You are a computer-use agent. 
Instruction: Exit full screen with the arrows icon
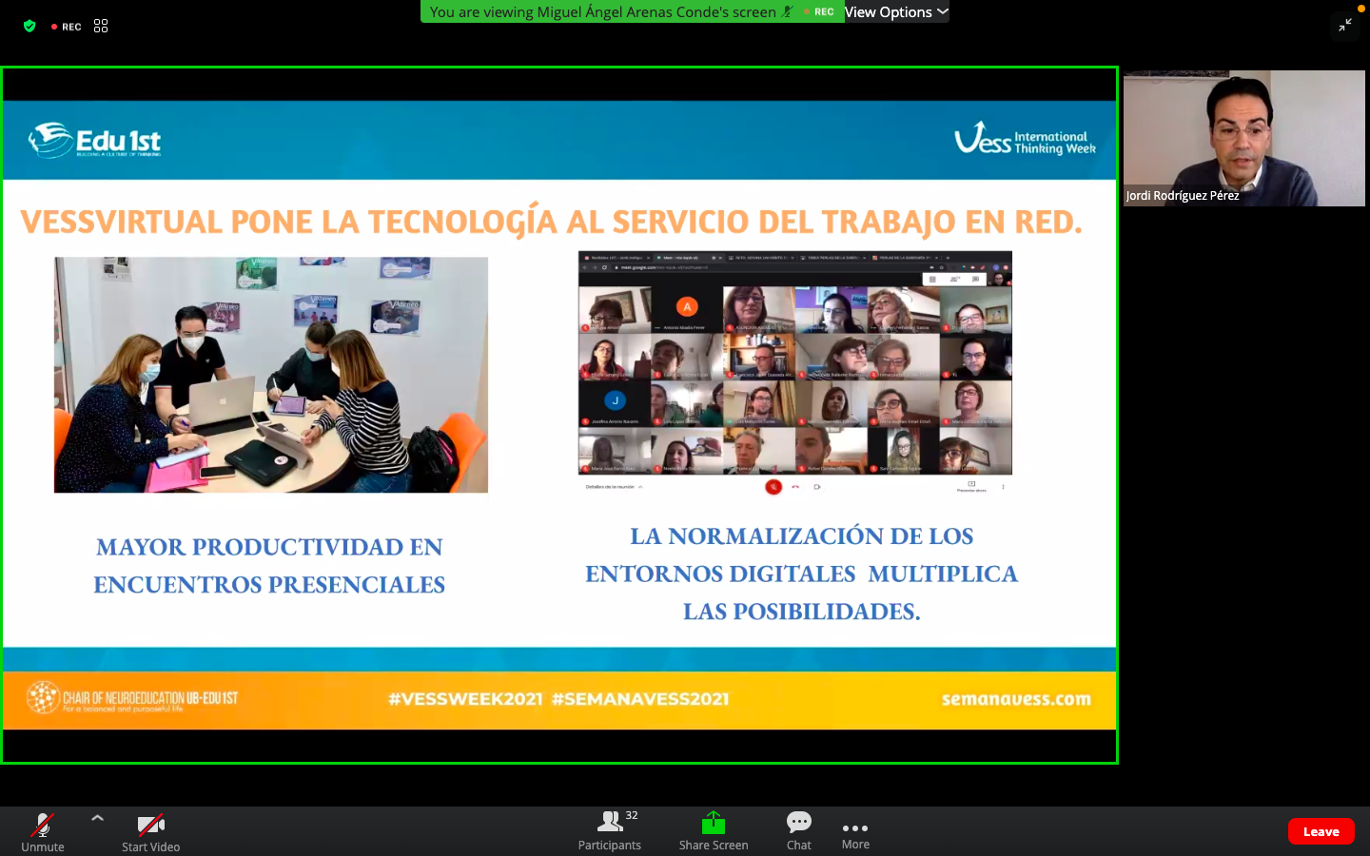pyautogui.click(x=1345, y=26)
